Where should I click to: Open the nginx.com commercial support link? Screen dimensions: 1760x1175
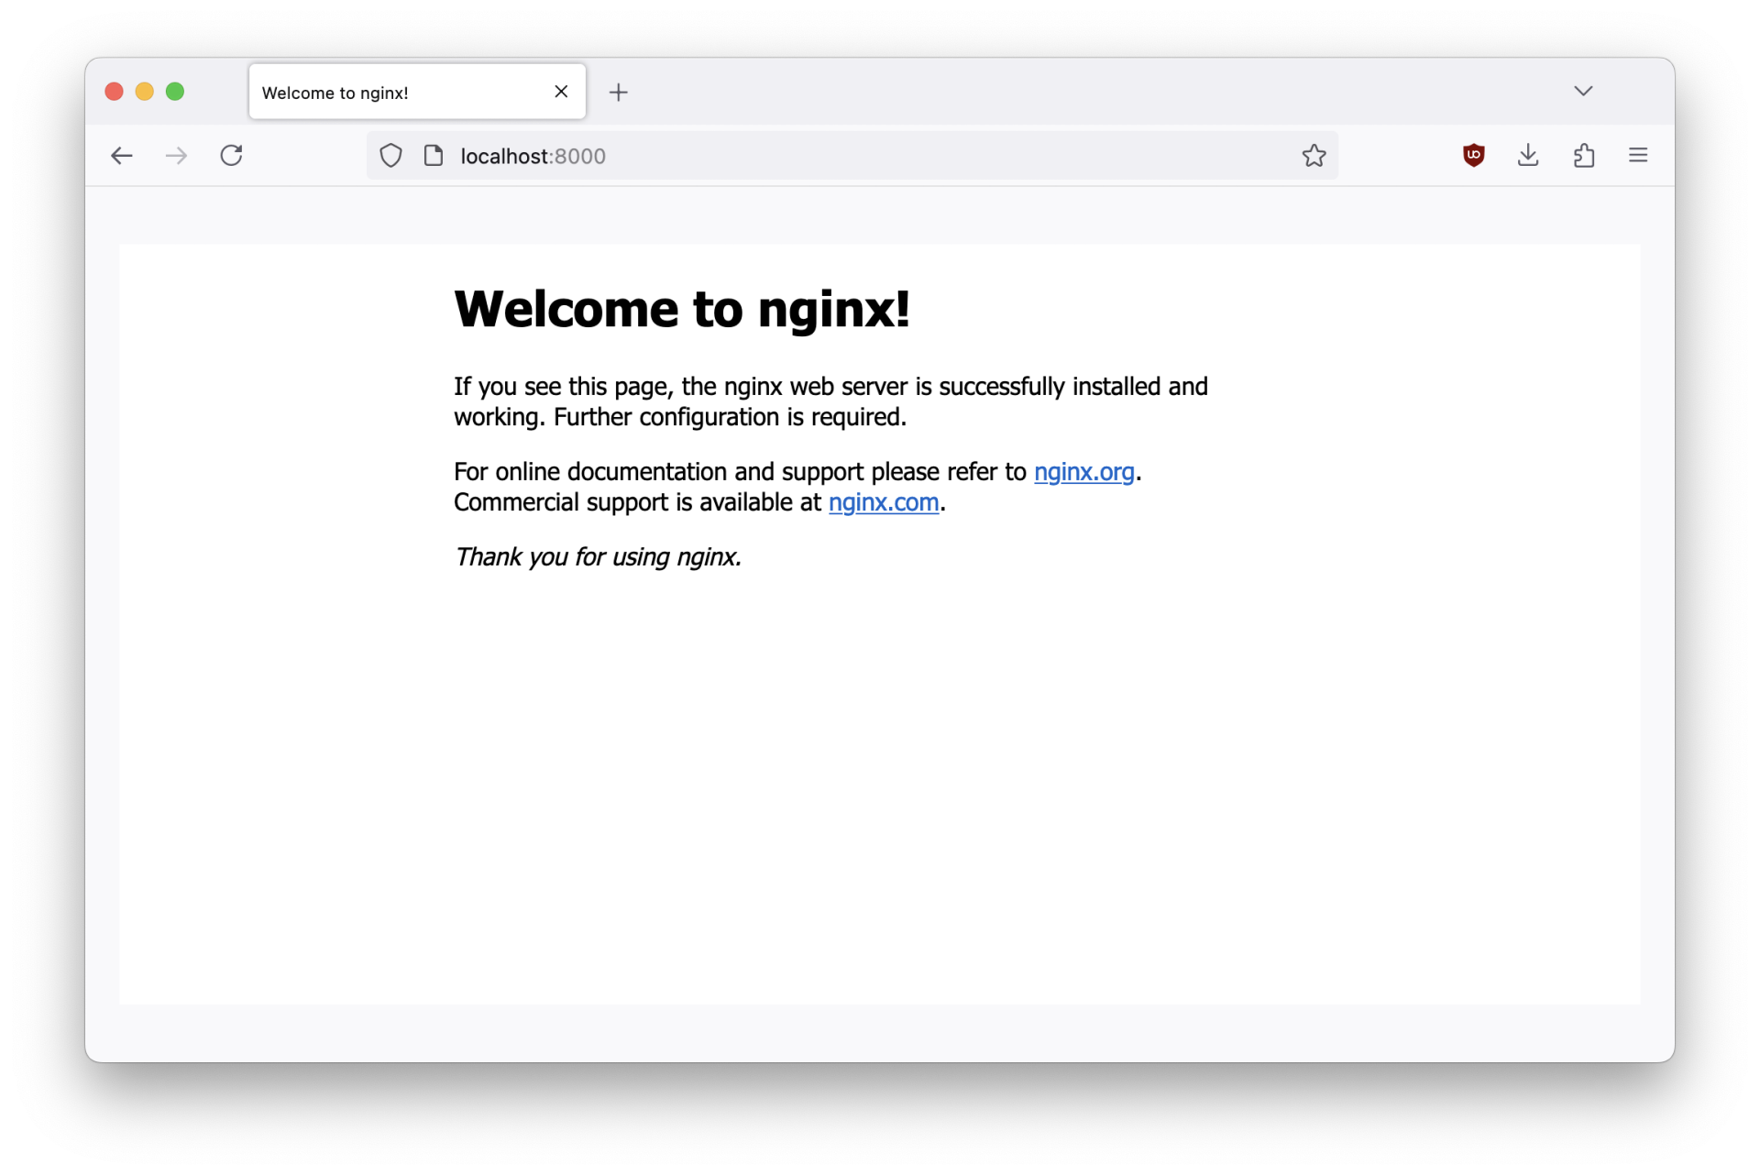(x=884, y=502)
